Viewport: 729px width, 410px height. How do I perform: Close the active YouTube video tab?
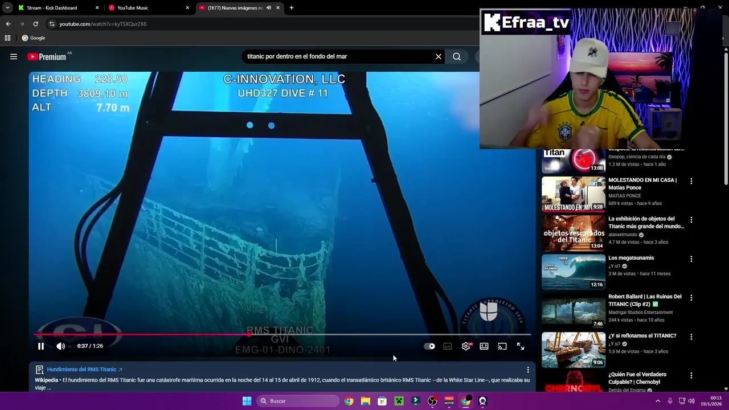[x=278, y=8]
